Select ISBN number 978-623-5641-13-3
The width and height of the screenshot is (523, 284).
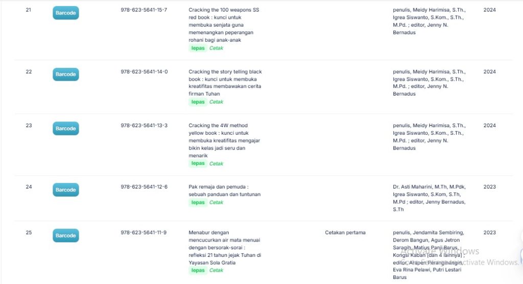point(144,126)
